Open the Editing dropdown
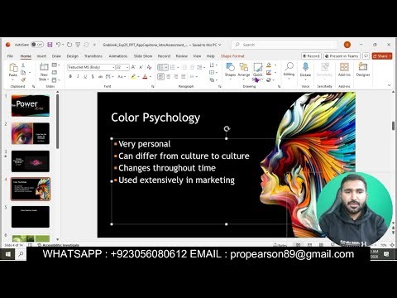The height and width of the screenshot is (298, 397). coord(289,71)
